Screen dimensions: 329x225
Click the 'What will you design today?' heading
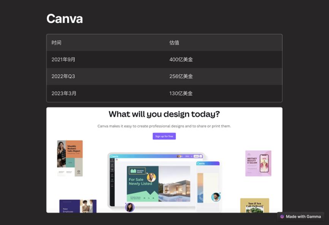pyautogui.click(x=164, y=114)
